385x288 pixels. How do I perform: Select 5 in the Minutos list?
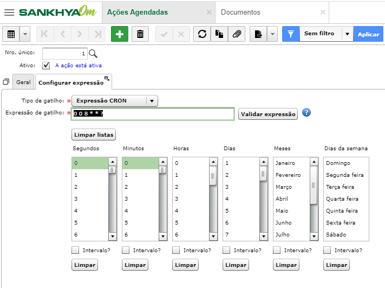click(140, 222)
